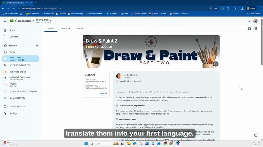Open Chonkers bookmark
Viewport: 263px width, 147px height.
click(61, 13)
